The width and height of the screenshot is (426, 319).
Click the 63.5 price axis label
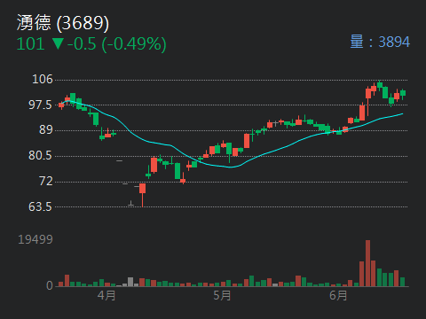[40, 207]
